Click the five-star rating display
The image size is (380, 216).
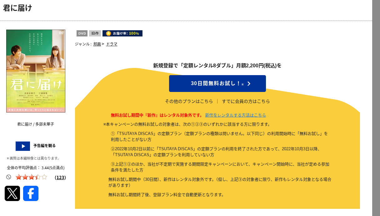coord(31,177)
